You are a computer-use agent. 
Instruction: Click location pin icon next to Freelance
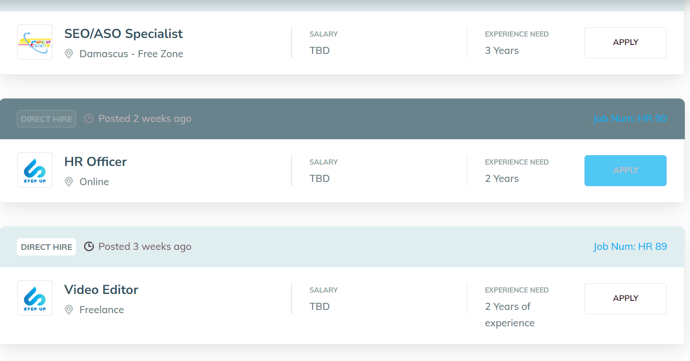click(69, 310)
